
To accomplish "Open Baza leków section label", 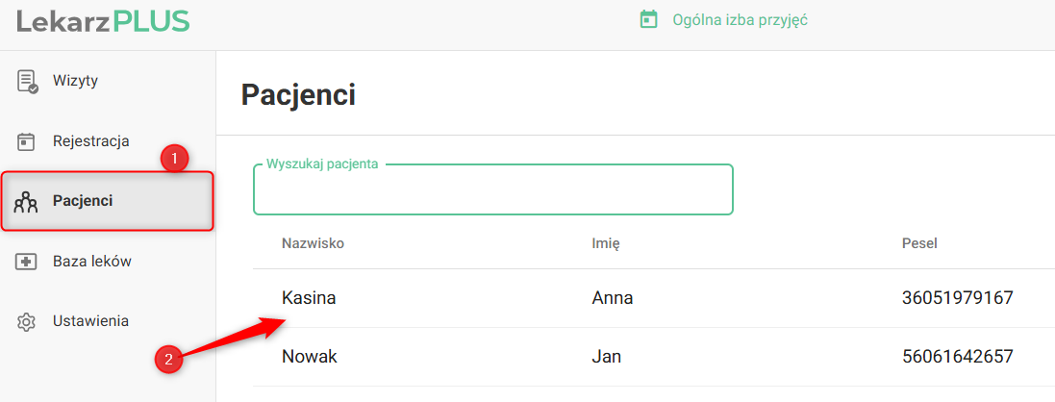I will coord(91,262).
